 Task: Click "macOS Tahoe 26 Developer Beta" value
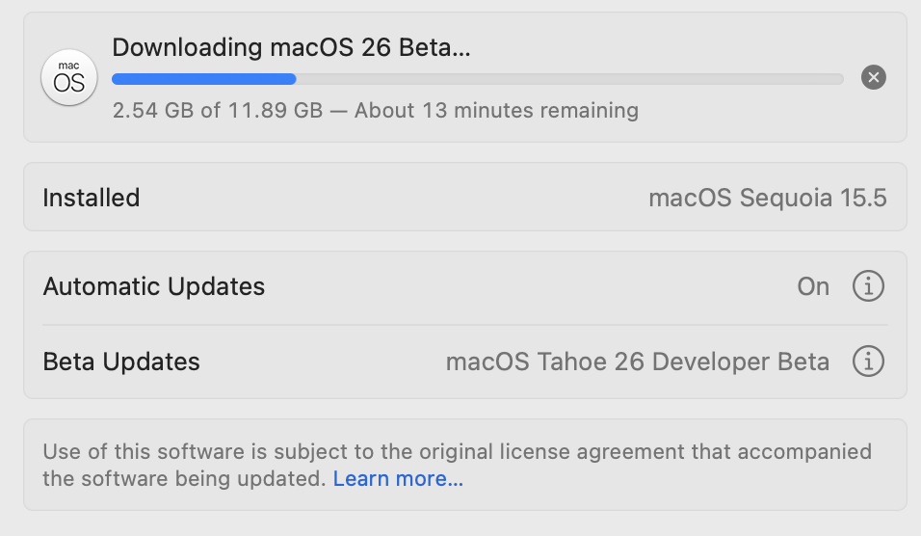(637, 362)
